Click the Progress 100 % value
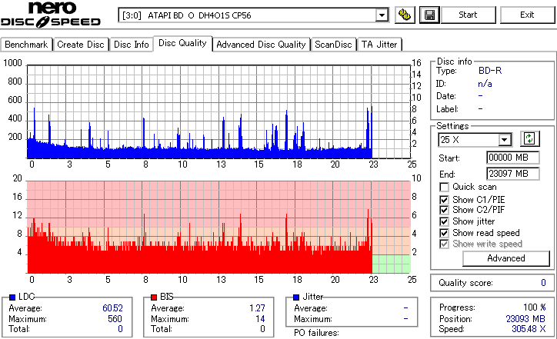 point(534,307)
